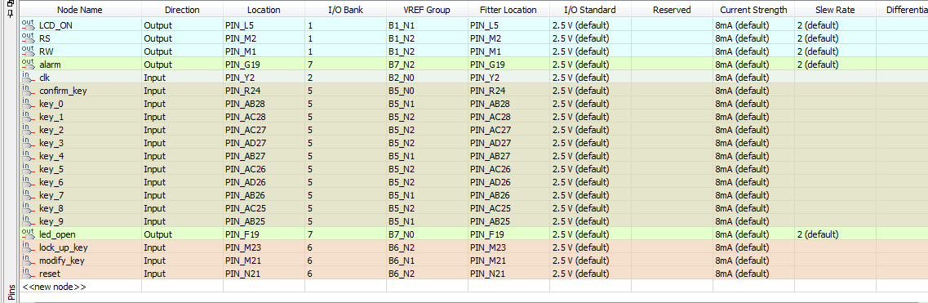Click the input pin icon for key_4

click(x=28, y=156)
